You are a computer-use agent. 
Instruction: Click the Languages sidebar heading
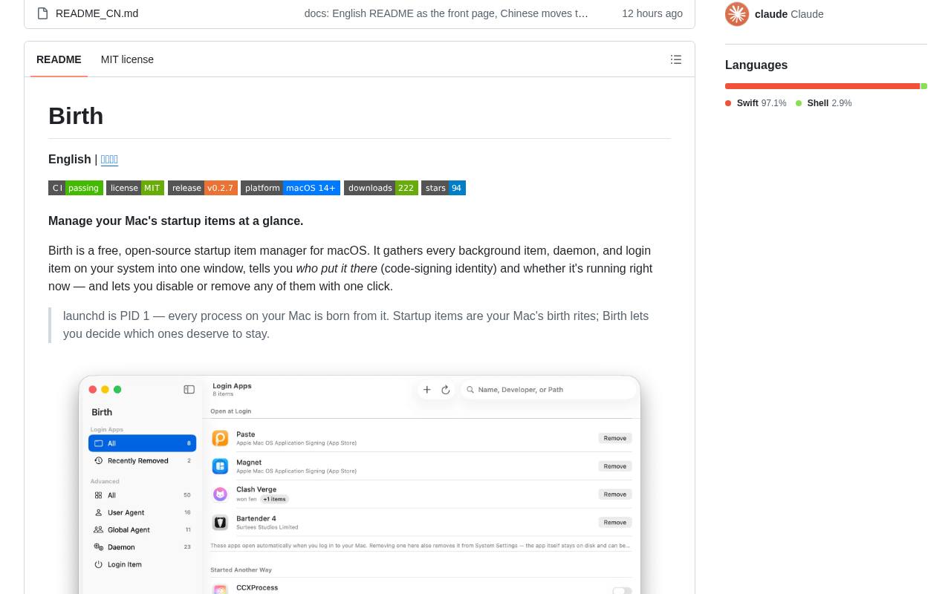756,65
